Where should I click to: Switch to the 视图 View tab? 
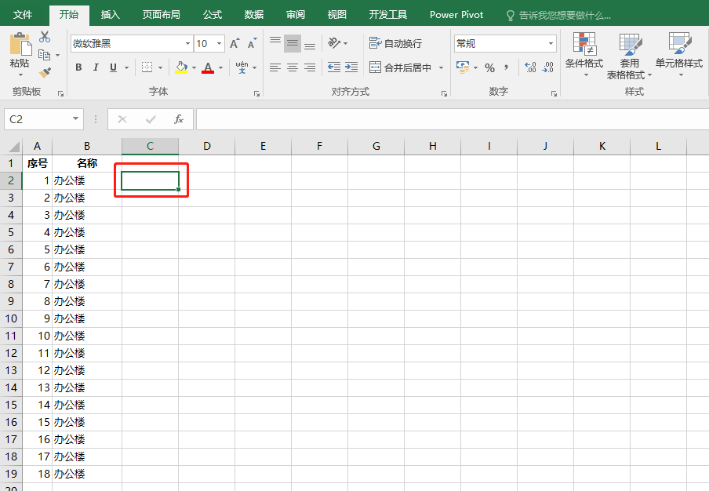[x=337, y=14]
